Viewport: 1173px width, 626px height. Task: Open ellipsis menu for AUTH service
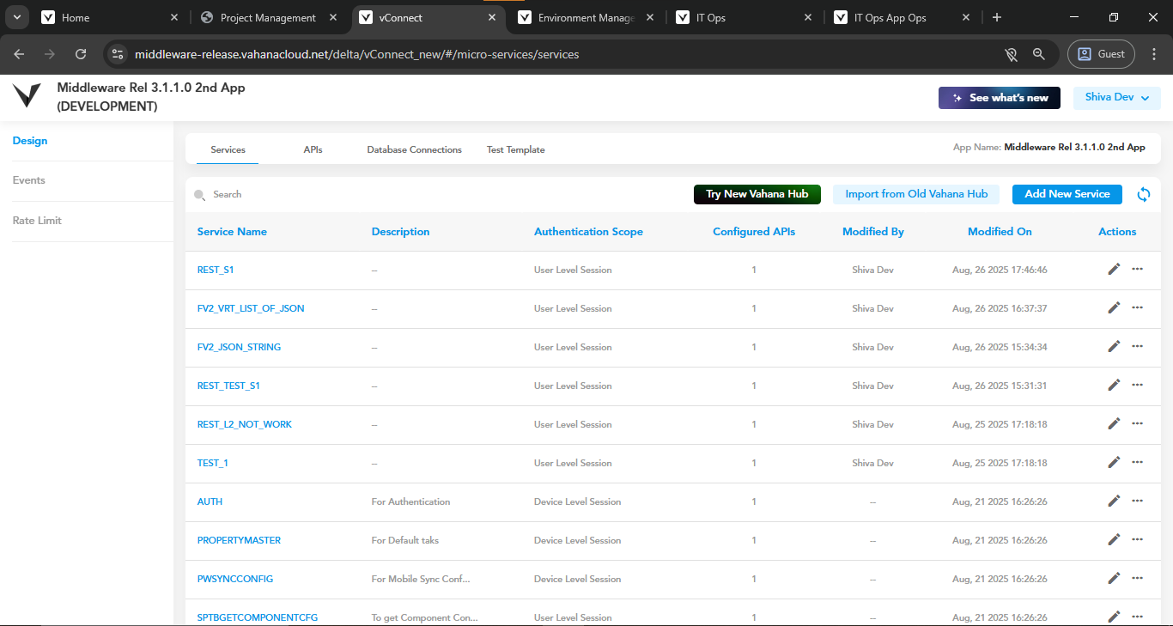[1138, 501]
